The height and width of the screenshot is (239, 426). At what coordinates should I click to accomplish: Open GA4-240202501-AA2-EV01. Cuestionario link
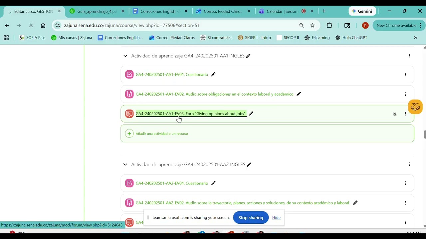[172, 183]
